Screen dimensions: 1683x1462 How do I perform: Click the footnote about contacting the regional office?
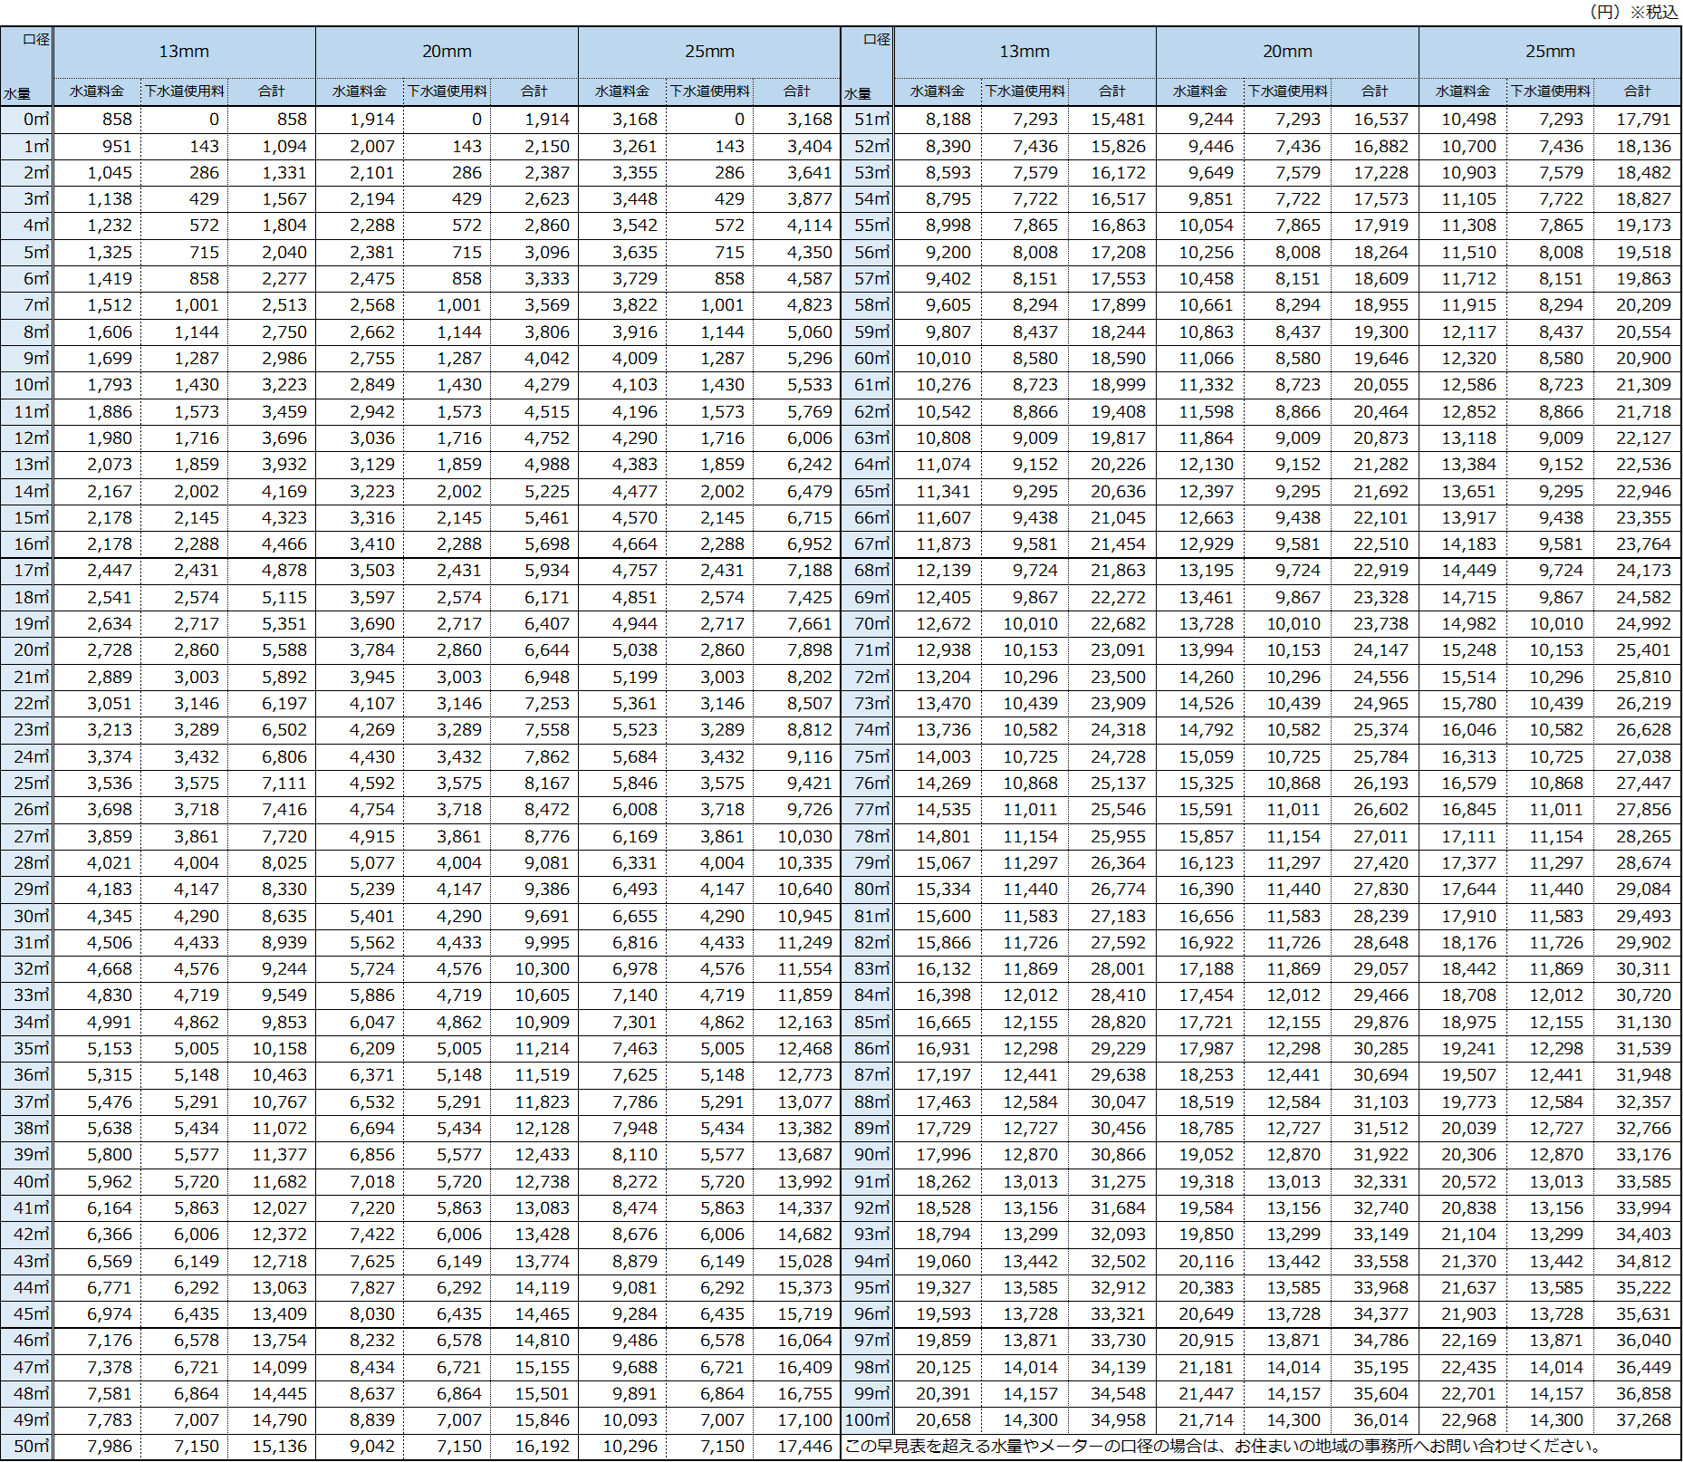coord(1222,1447)
